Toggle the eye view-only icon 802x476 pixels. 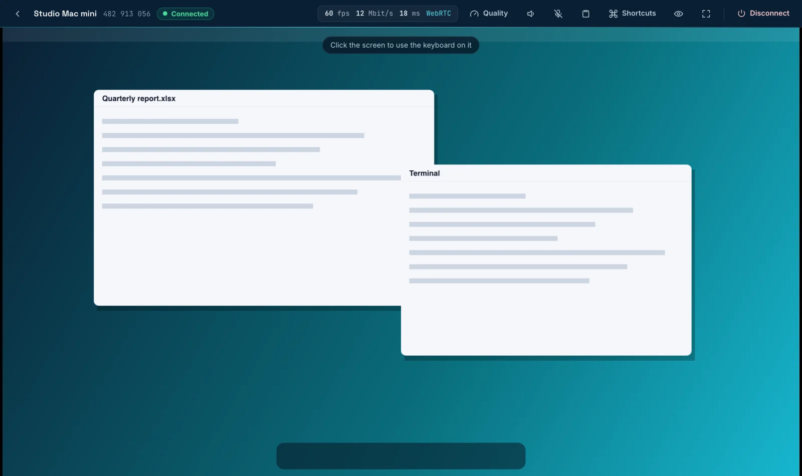point(678,14)
